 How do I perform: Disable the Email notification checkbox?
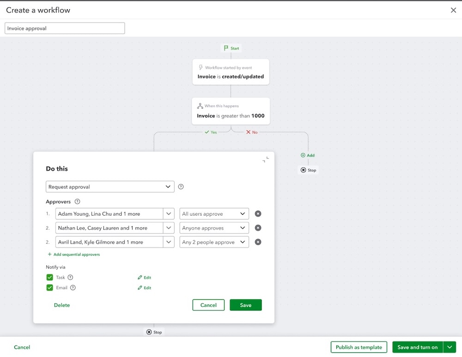(x=49, y=287)
